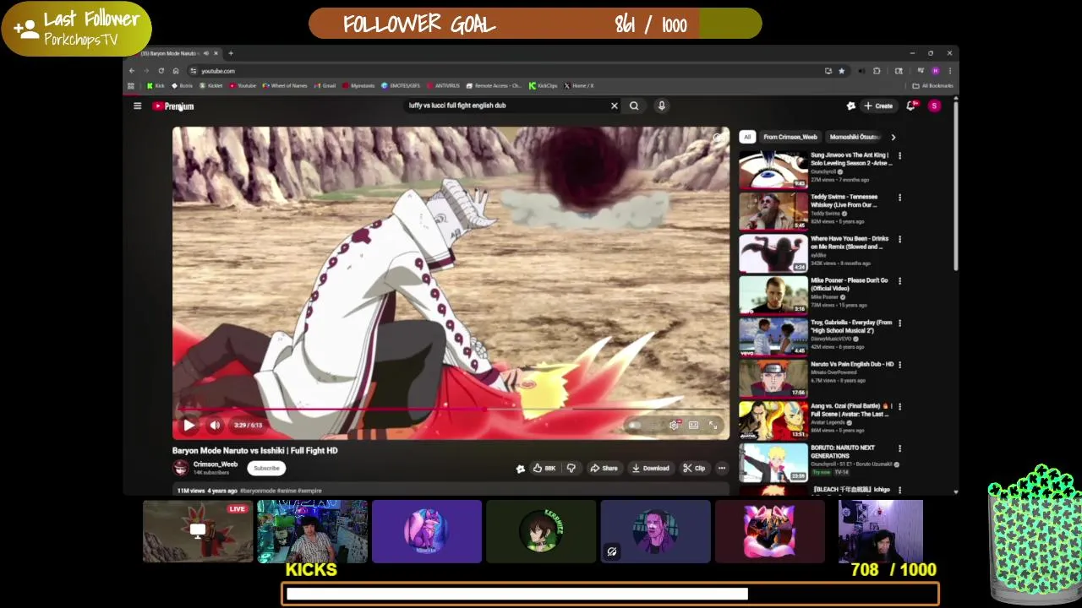The height and width of the screenshot is (608, 1082).
Task: Open the Wheel of Names bookmark
Action: 285,85
